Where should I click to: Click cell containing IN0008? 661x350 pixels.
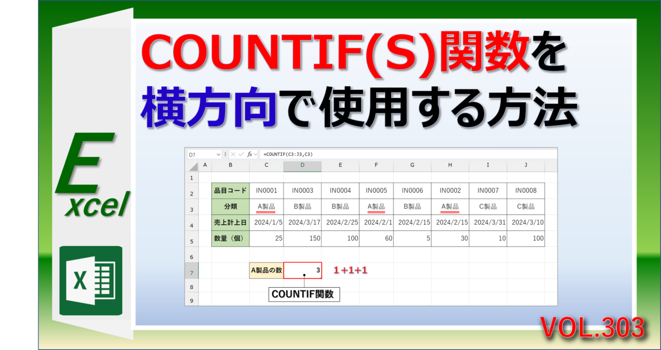tap(526, 191)
